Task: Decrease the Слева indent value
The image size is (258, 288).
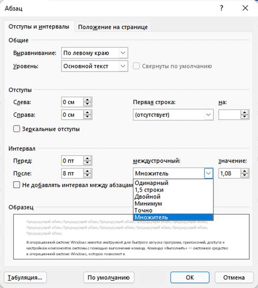Action: pyautogui.click(x=88, y=104)
